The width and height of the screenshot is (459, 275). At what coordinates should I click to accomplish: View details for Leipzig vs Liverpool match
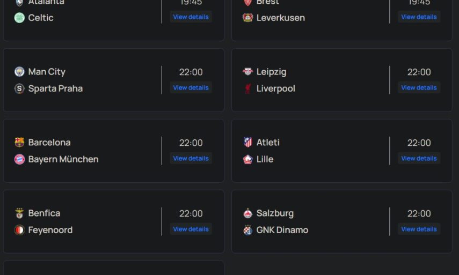[419, 87]
